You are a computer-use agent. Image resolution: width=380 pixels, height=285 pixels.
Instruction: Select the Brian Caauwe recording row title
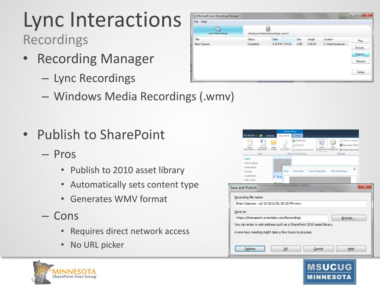pyautogui.click(x=202, y=44)
